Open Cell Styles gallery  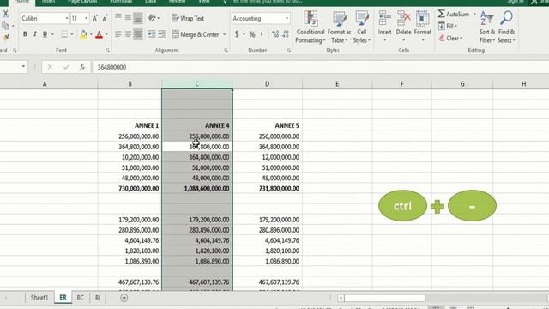(x=361, y=27)
